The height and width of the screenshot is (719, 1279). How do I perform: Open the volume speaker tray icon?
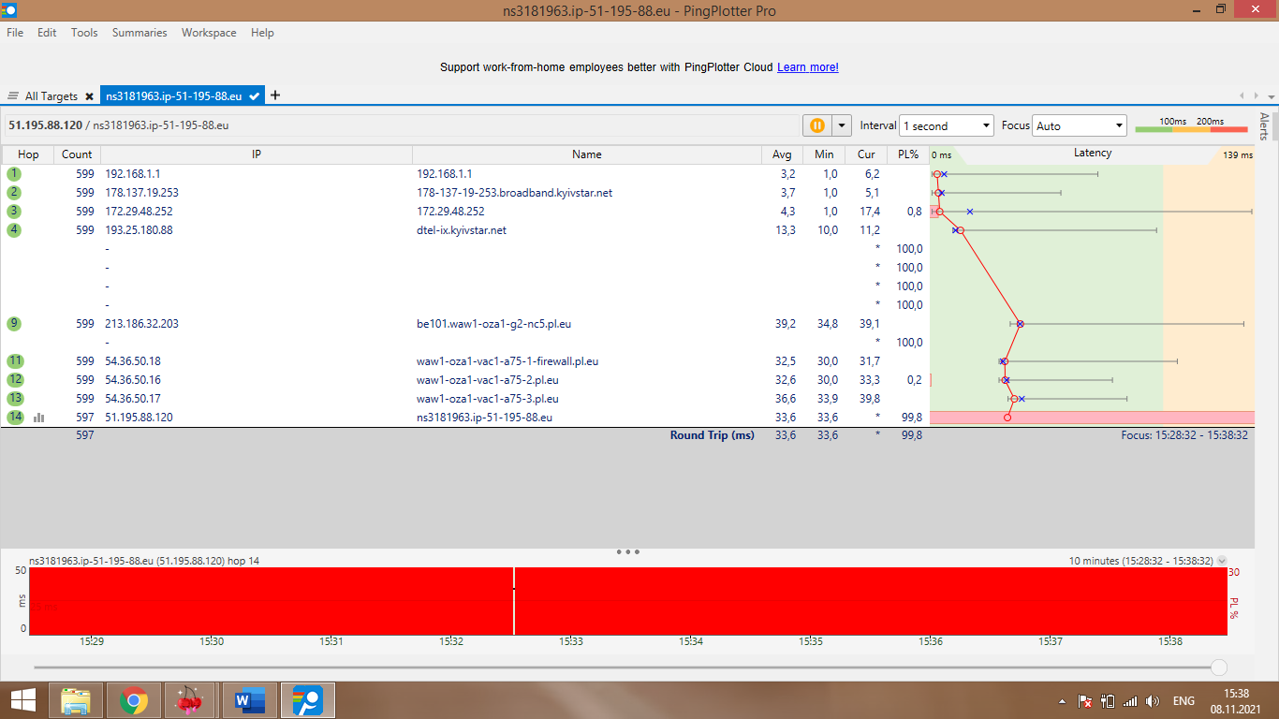pos(1153,701)
